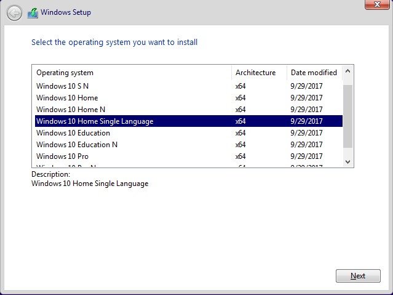This screenshot has height=295, width=393.
Task: Select the Windows 10 Home edition row
Action: (189, 98)
